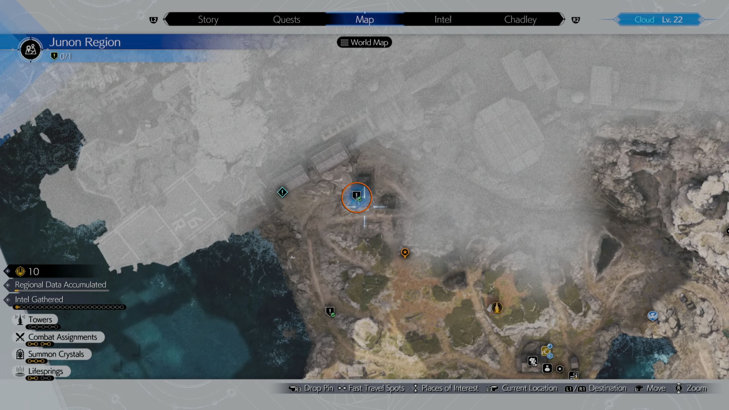Click the notice board icon at bottom

tap(573, 375)
